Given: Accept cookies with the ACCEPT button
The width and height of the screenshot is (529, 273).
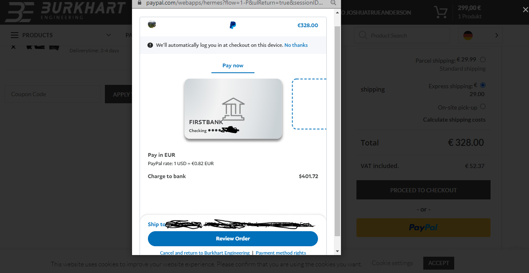Looking at the screenshot, I should click(x=438, y=263).
